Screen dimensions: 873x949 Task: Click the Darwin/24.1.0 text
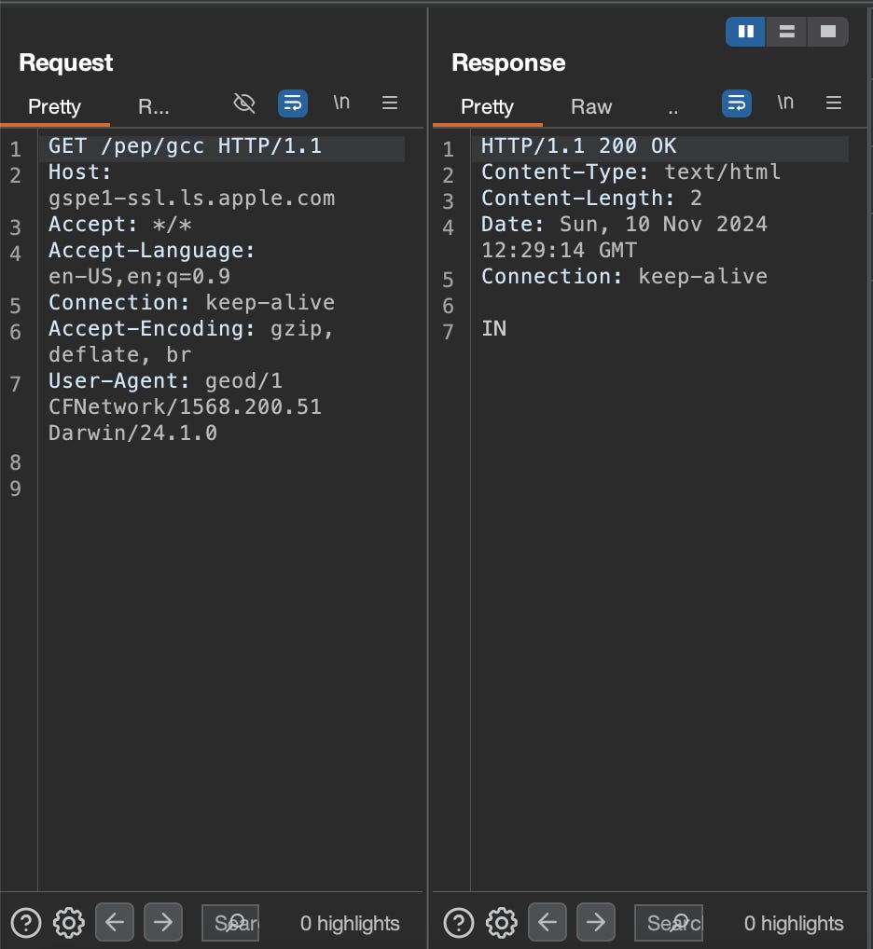click(x=132, y=433)
